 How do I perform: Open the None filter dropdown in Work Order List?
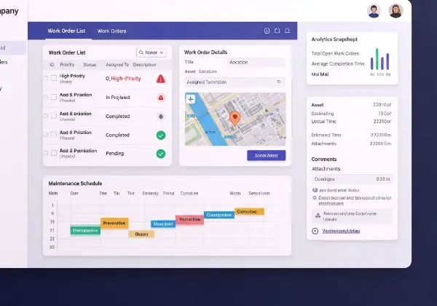(x=151, y=52)
